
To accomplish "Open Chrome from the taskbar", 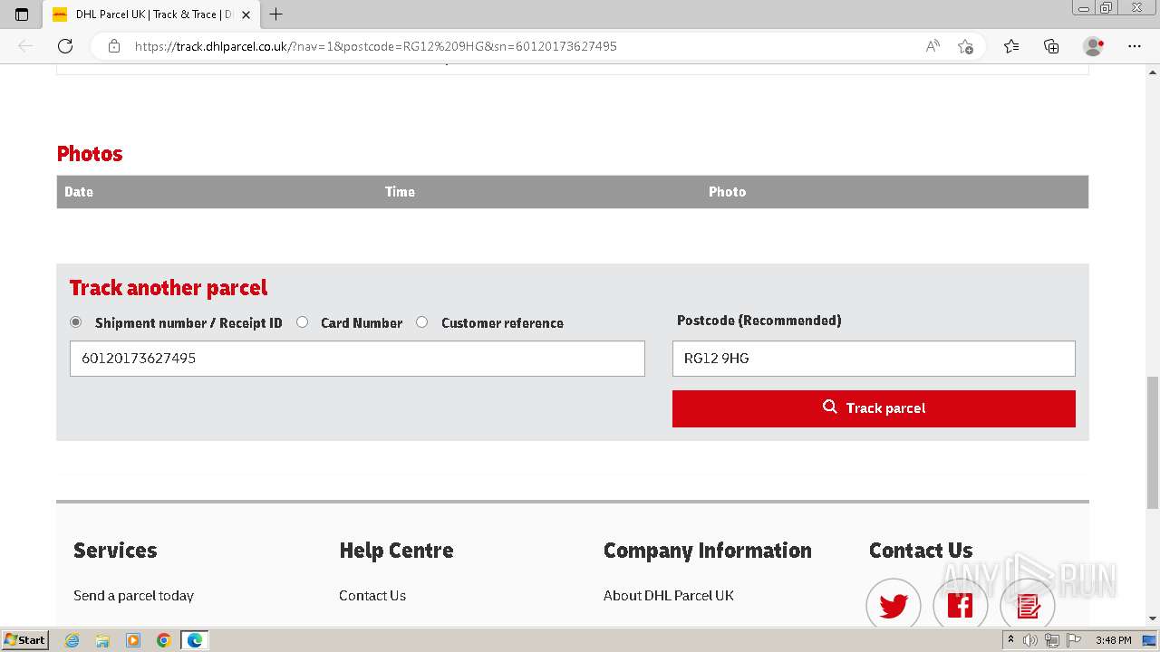I will (164, 640).
